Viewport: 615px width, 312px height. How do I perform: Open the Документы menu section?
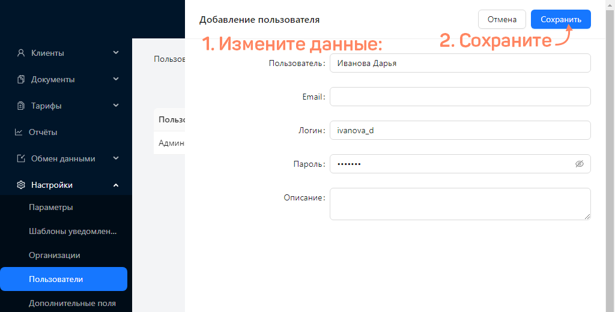(x=66, y=80)
